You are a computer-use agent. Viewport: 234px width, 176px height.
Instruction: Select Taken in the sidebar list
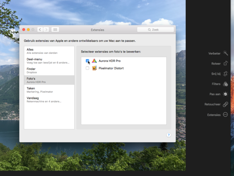[x=49, y=90]
